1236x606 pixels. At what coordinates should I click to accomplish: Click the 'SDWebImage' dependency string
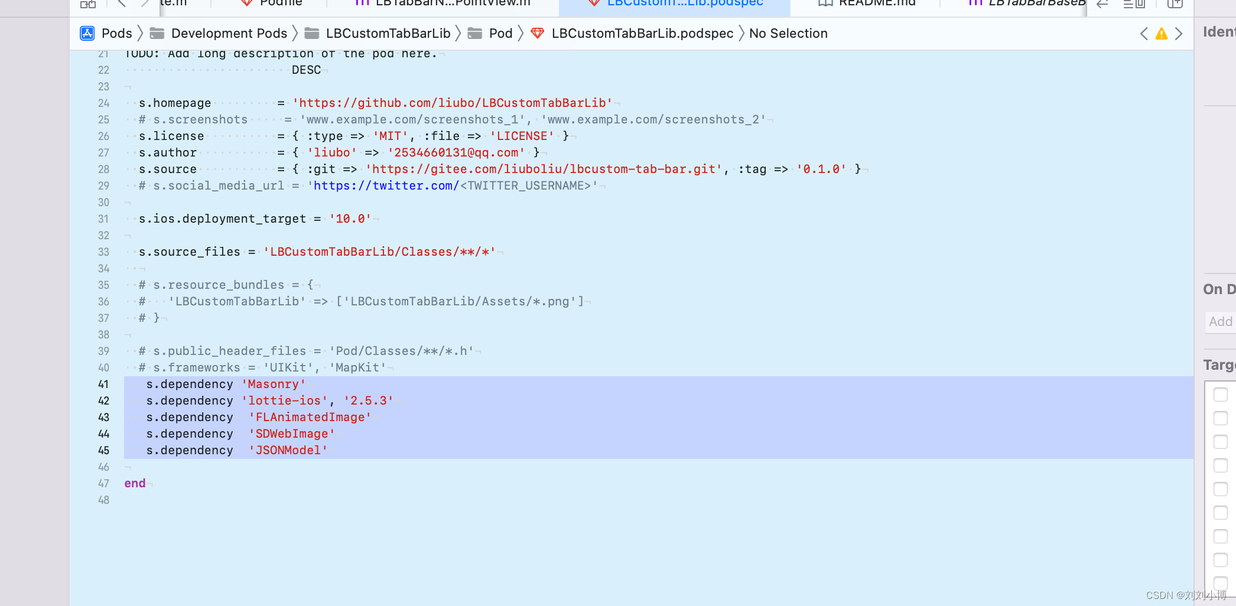point(292,434)
